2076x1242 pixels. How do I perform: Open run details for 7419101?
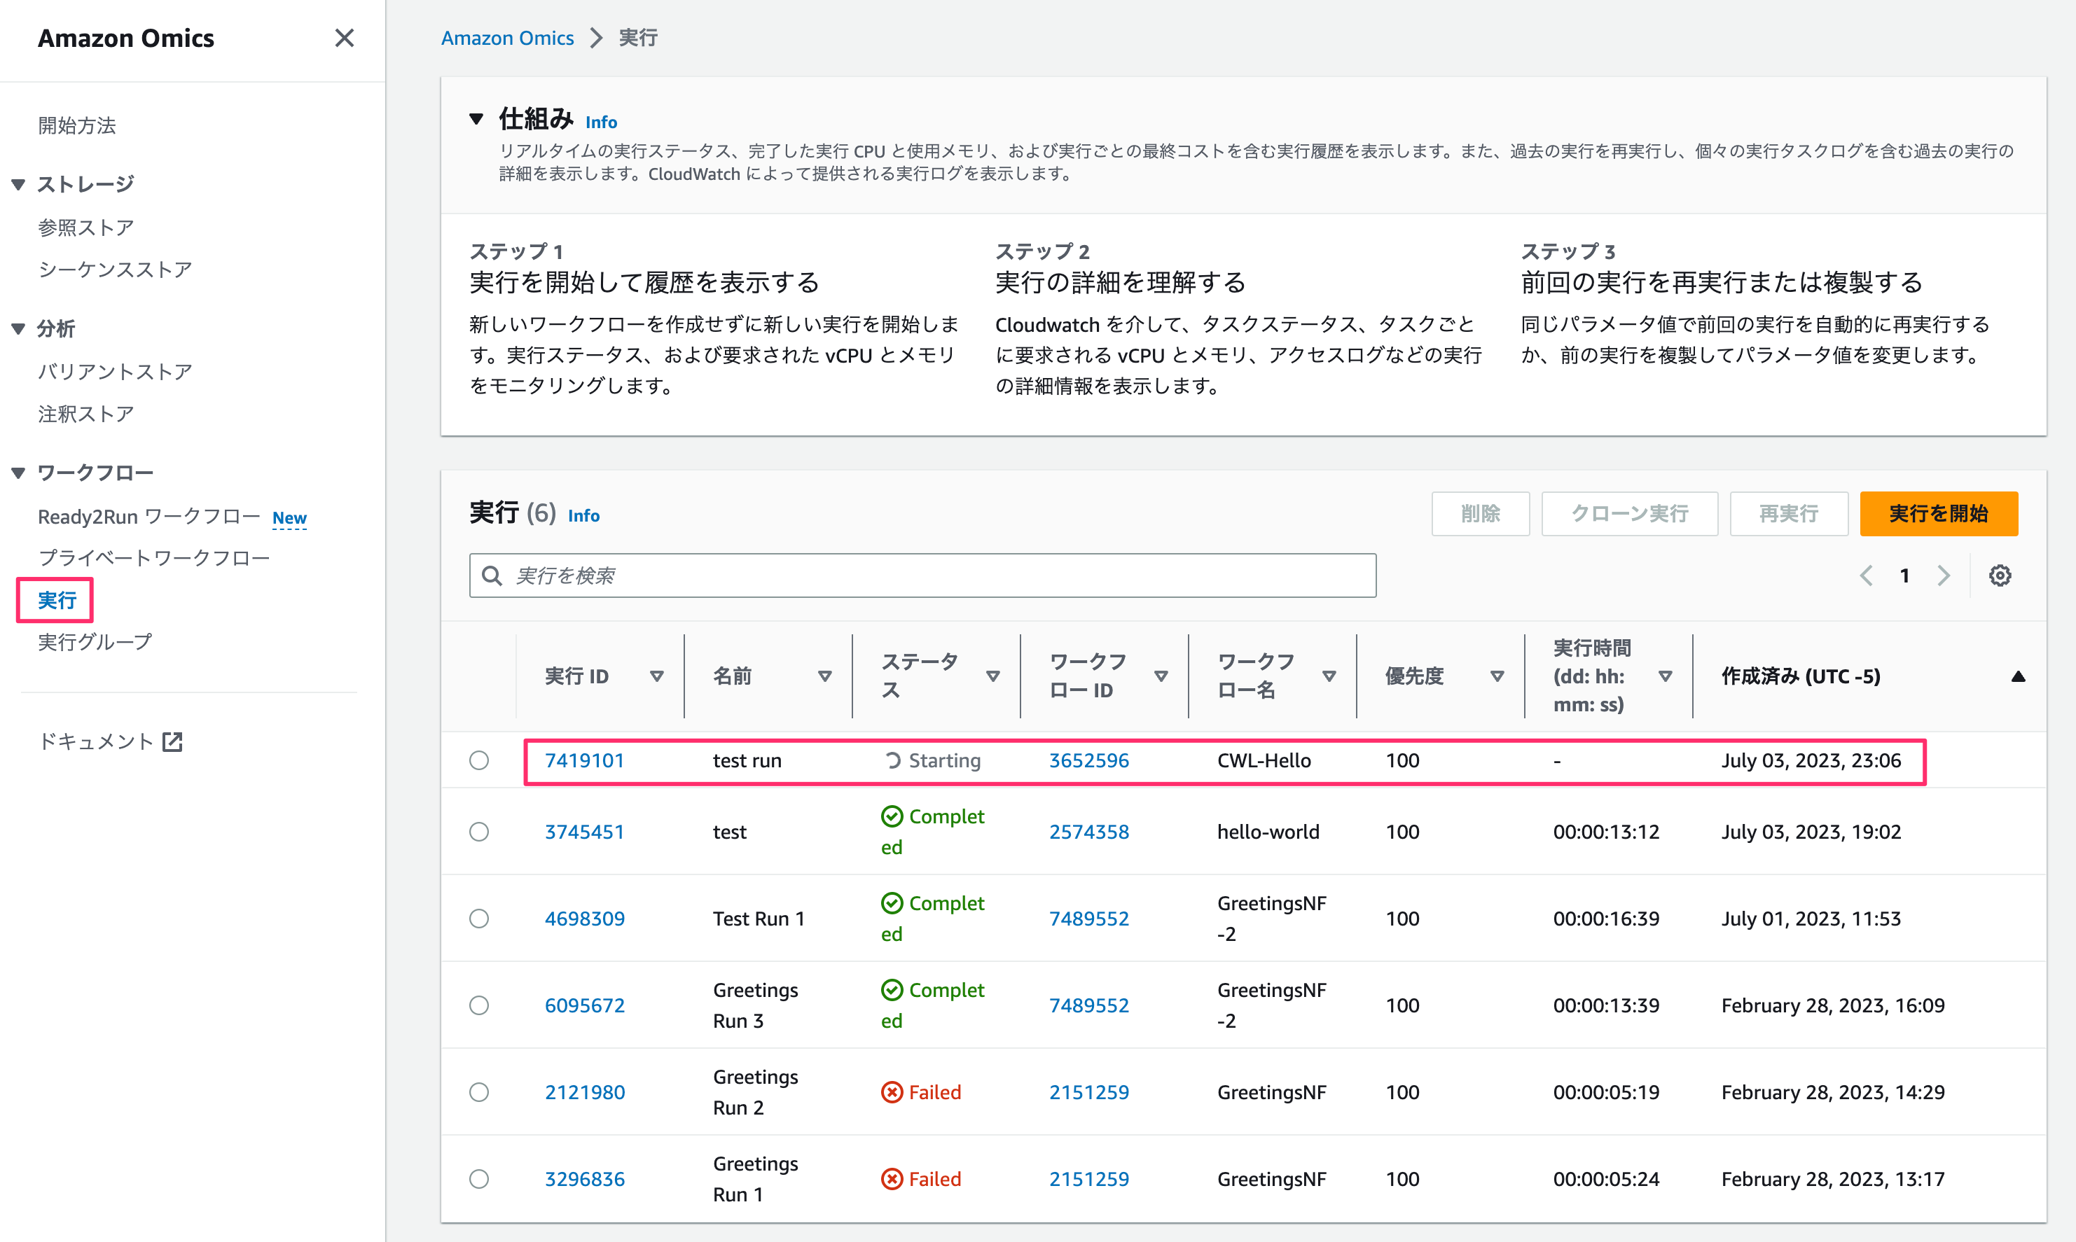click(584, 760)
